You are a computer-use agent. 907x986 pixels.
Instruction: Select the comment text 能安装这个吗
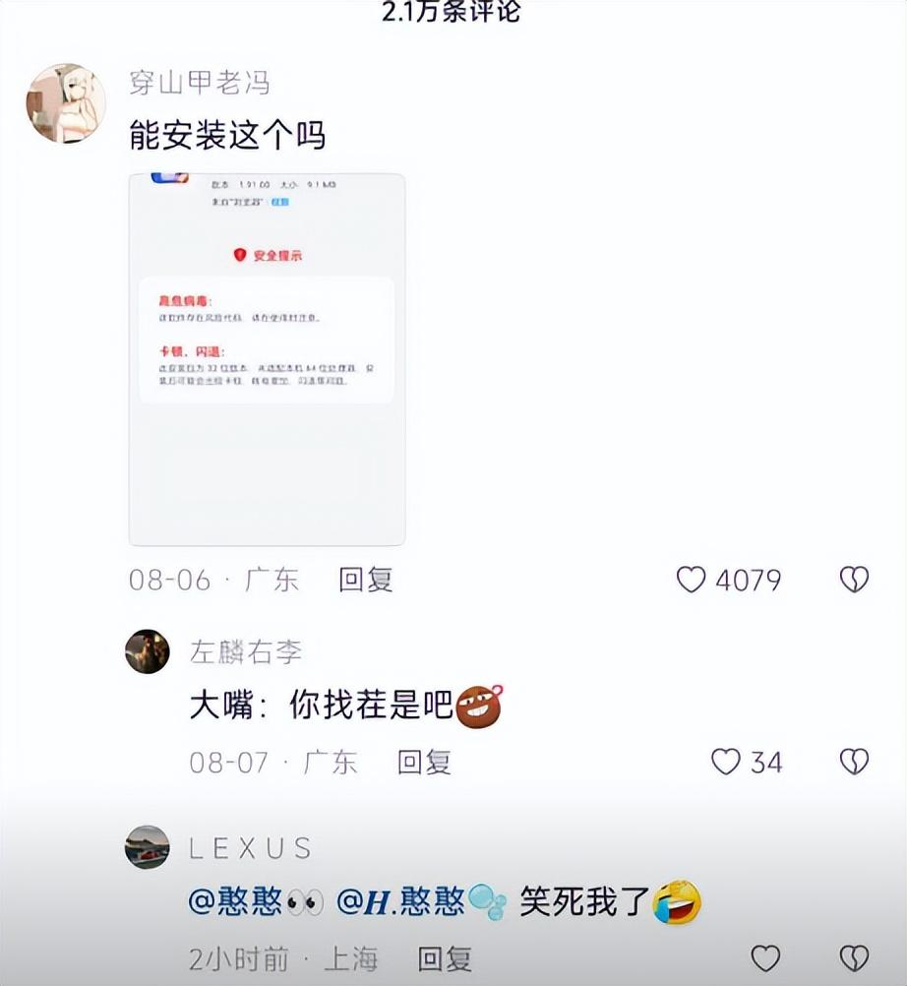tap(227, 135)
